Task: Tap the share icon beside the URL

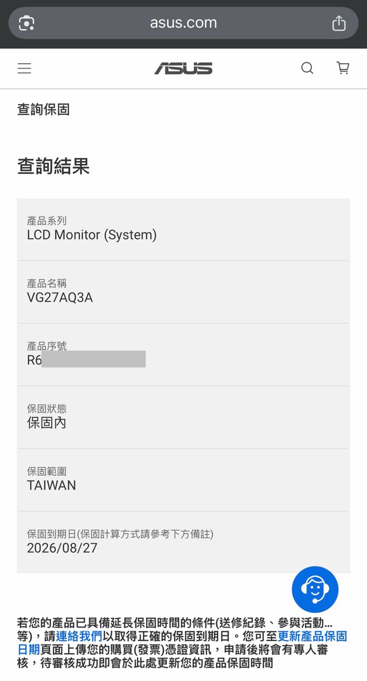Action: [339, 23]
